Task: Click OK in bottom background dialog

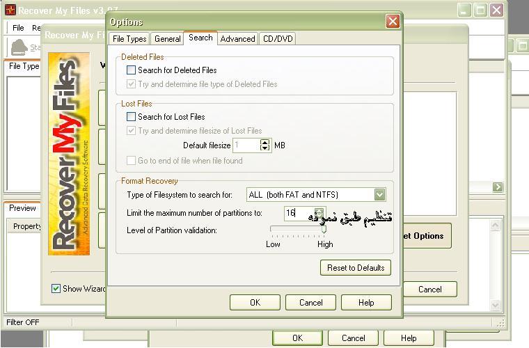Action: click(298, 338)
